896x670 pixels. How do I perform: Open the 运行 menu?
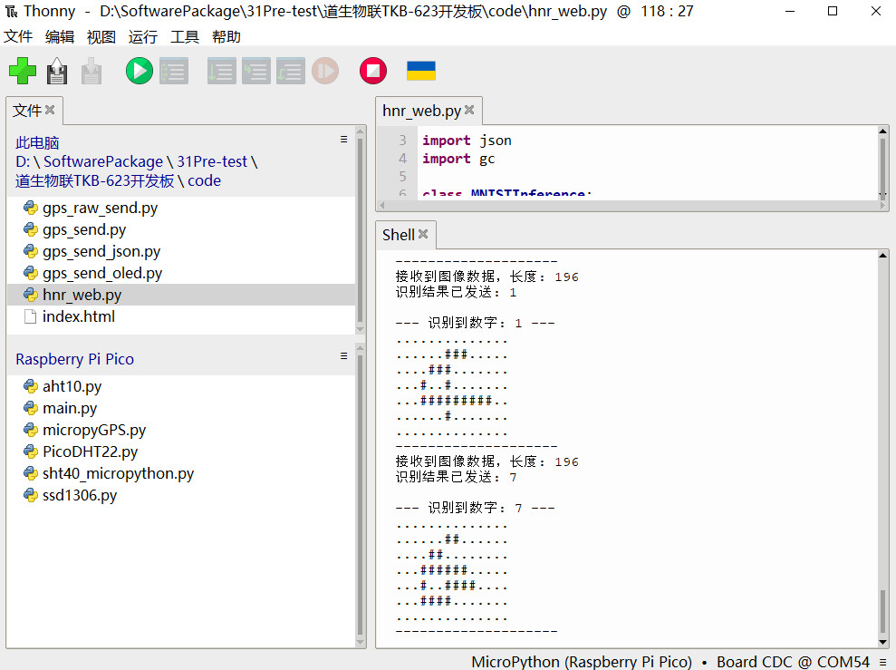click(x=142, y=37)
